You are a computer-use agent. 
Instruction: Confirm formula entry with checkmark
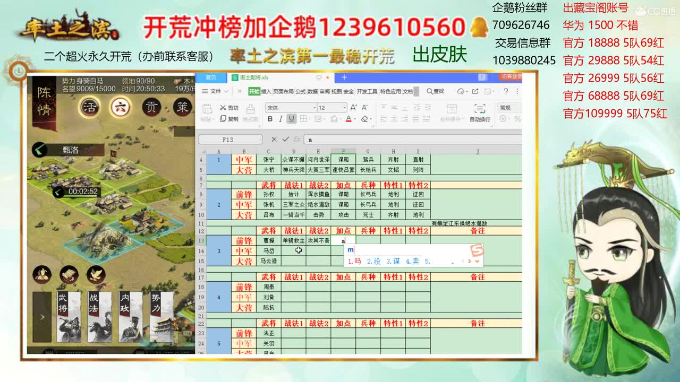point(285,140)
